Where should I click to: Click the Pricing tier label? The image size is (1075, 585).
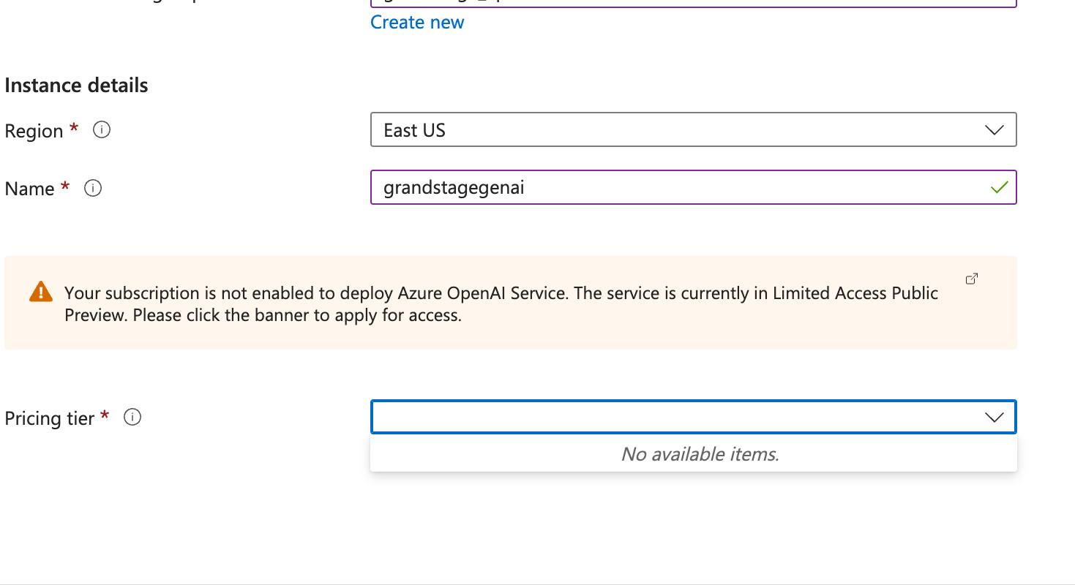click(x=50, y=418)
